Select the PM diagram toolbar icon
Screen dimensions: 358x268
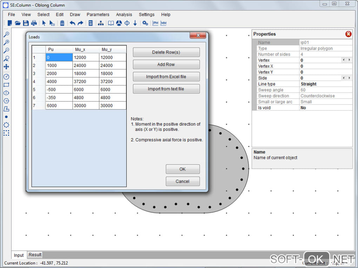pyautogui.click(x=155, y=23)
